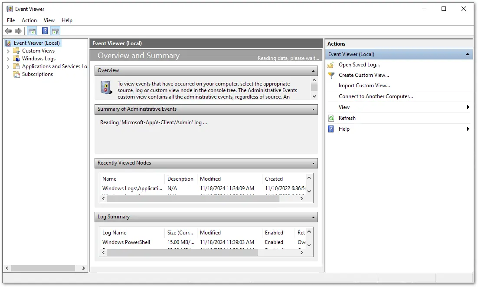Collapse Summary of Administrative Events section
478x287 pixels.
coord(313,109)
